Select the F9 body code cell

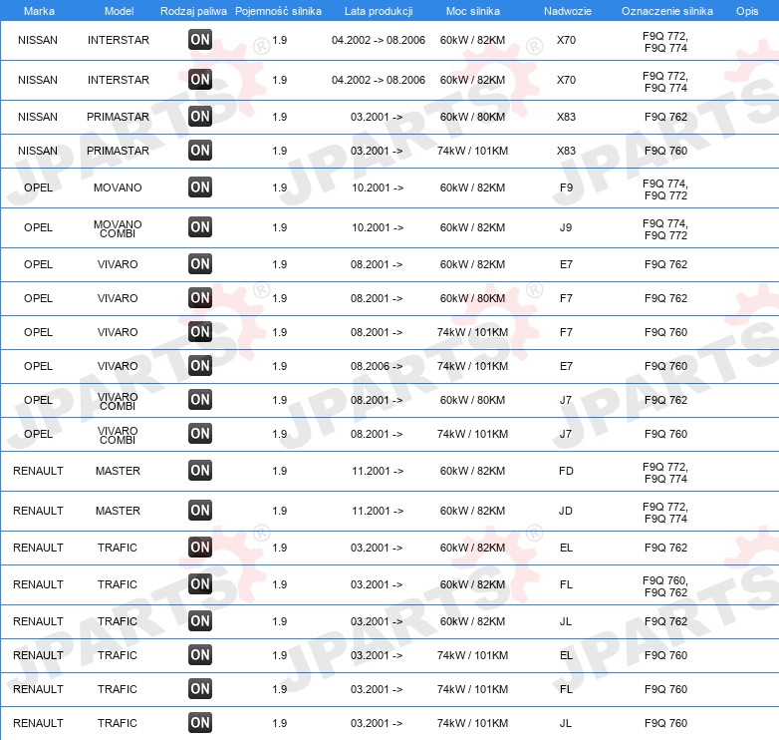click(566, 187)
